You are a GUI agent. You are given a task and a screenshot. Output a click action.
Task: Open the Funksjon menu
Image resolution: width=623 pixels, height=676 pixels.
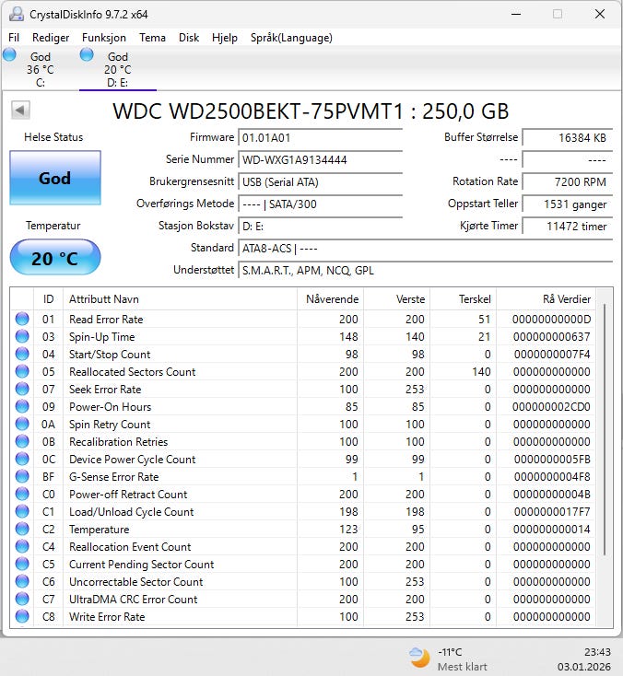click(x=104, y=38)
